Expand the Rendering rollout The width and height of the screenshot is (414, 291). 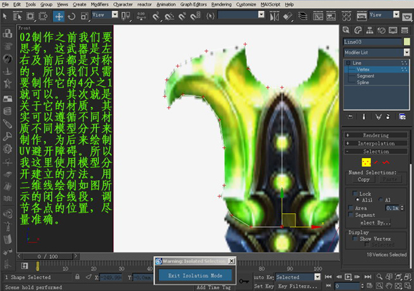376,135
